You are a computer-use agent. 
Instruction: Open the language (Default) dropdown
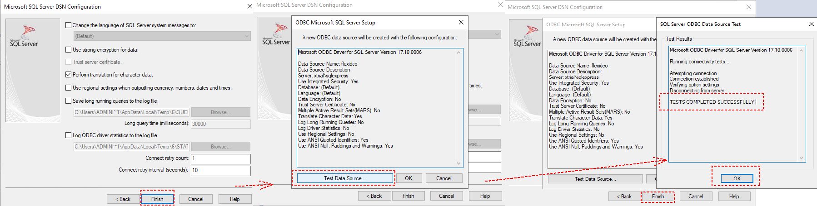click(x=162, y=36)
